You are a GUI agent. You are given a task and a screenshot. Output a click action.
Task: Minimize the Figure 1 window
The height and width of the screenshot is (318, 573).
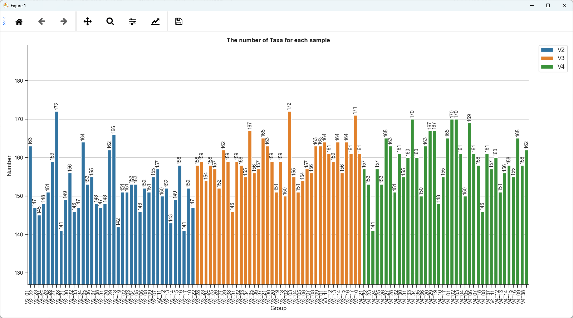[x=532, y=5]
